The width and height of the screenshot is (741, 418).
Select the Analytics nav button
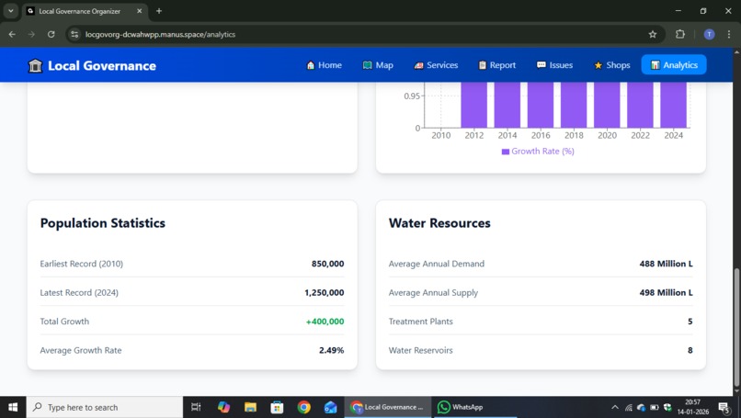pos(674,65)
